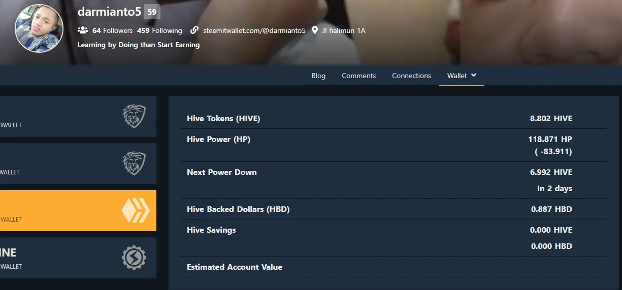Click the Hive Backed Dollars (HBD) label

pyautogui.click(x=238, y=209)
